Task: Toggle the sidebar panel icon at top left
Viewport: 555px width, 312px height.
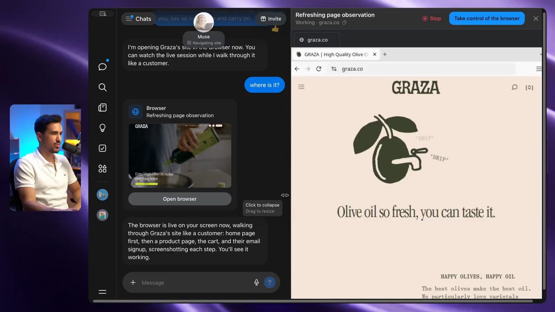Action: (x=103, y=14)
